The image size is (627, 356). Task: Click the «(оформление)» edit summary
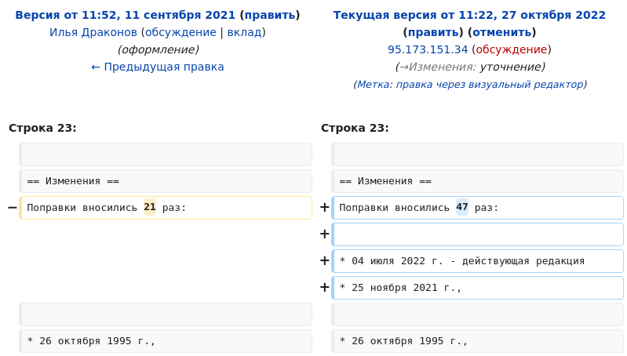click(158, 49)
